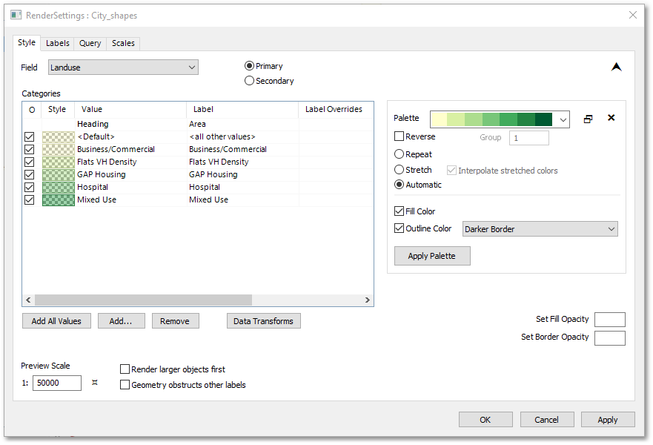653x445 pixels.
Task: Click the Style column header
Action: click(58, 109)
